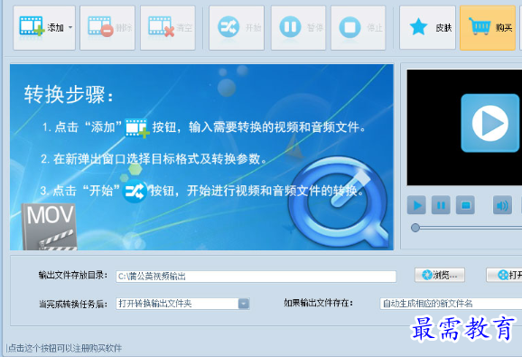Screen dimensions: 522x357
Task: Open the 自动生成相应的新文件名 combo box
Action: coord(451,304)
